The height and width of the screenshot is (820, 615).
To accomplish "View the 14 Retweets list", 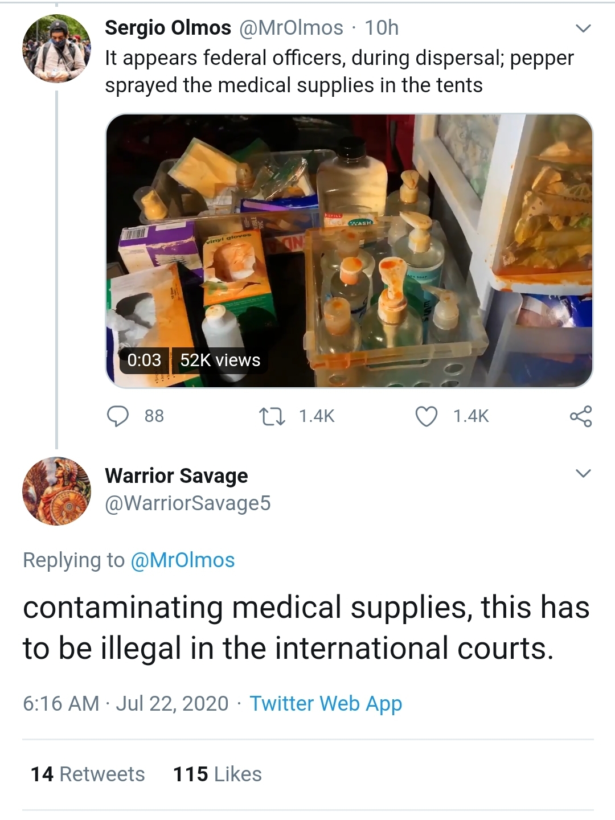I will (88, 774).
